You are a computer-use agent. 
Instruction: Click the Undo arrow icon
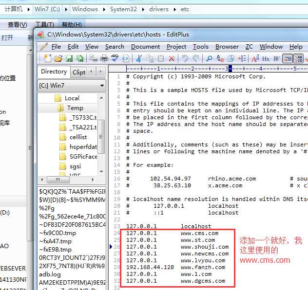tap(185, 58)
